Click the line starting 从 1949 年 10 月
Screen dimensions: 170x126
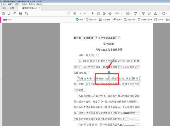[109, 61]
